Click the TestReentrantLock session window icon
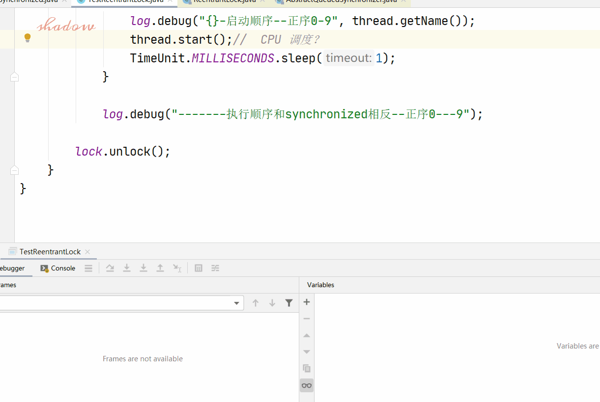 pos(13,251)
